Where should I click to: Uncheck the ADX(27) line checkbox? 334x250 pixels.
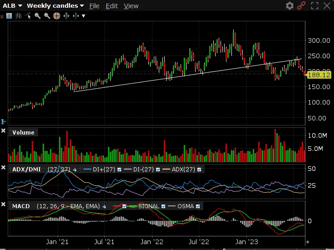pos(199,170)
